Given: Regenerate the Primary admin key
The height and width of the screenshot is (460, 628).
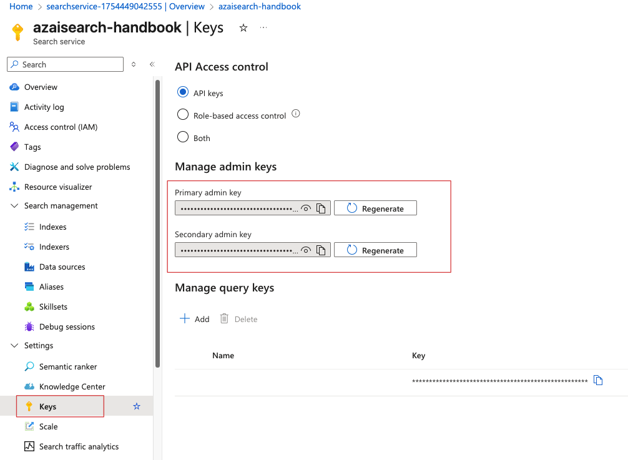Looking at the screenshot, I should [x=375, y=208].
